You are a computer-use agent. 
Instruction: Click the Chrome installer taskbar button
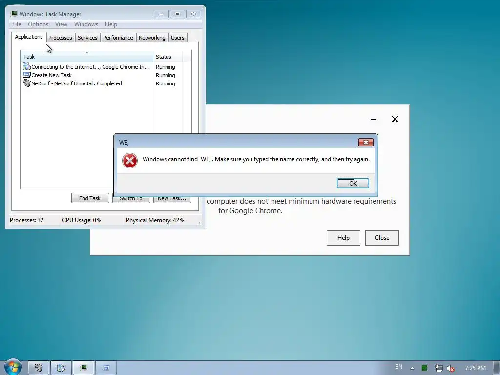[61, 368]
